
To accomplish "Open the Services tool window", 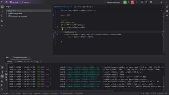I will pyautogui.click(x=2, y=68).
